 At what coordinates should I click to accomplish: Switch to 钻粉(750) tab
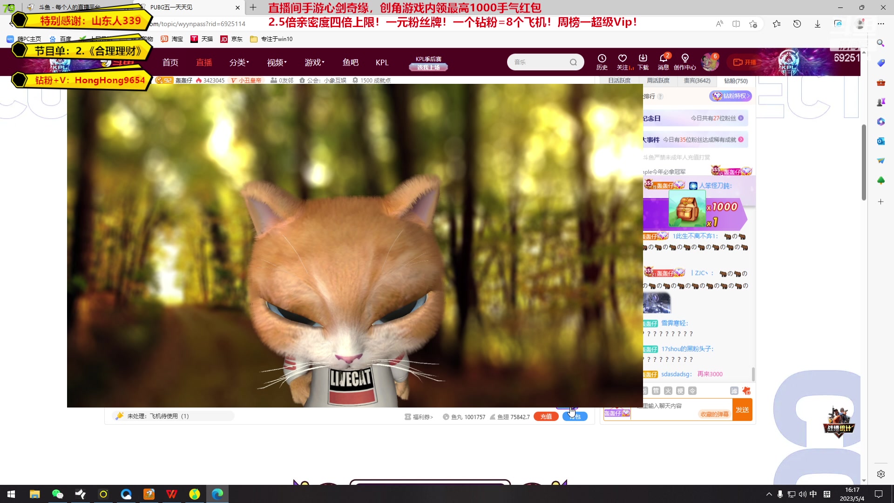click(x=736, y=81)
